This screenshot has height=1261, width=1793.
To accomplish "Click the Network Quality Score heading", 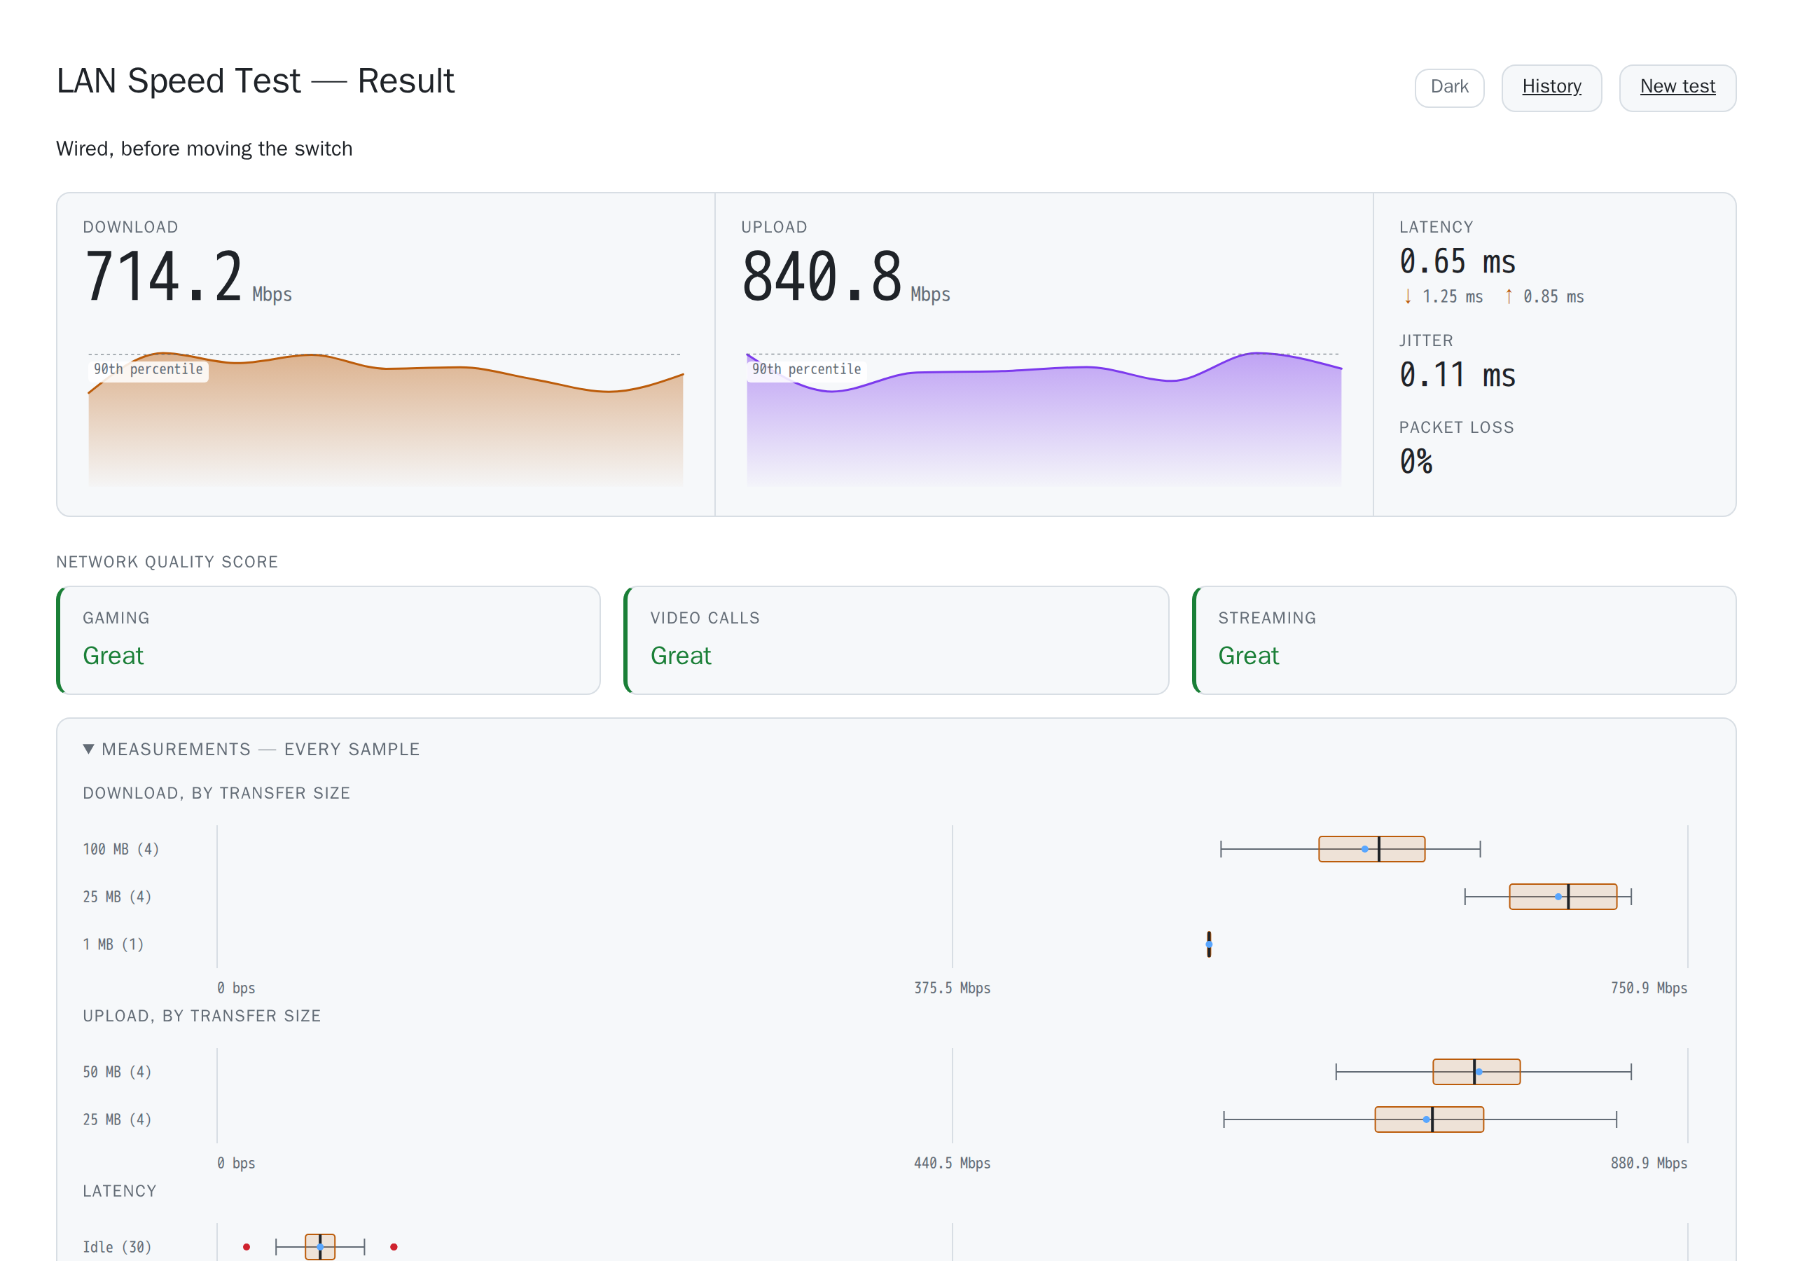I will 167,561.
